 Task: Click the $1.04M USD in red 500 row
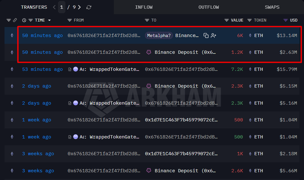tap(288, 120)
